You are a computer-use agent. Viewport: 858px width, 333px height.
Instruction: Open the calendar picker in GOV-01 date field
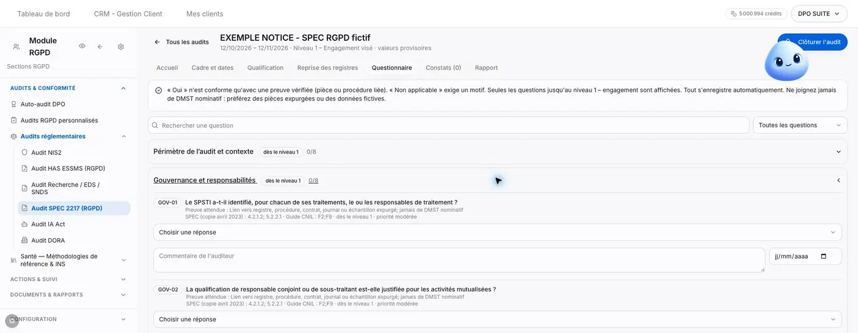coord(823,256)
